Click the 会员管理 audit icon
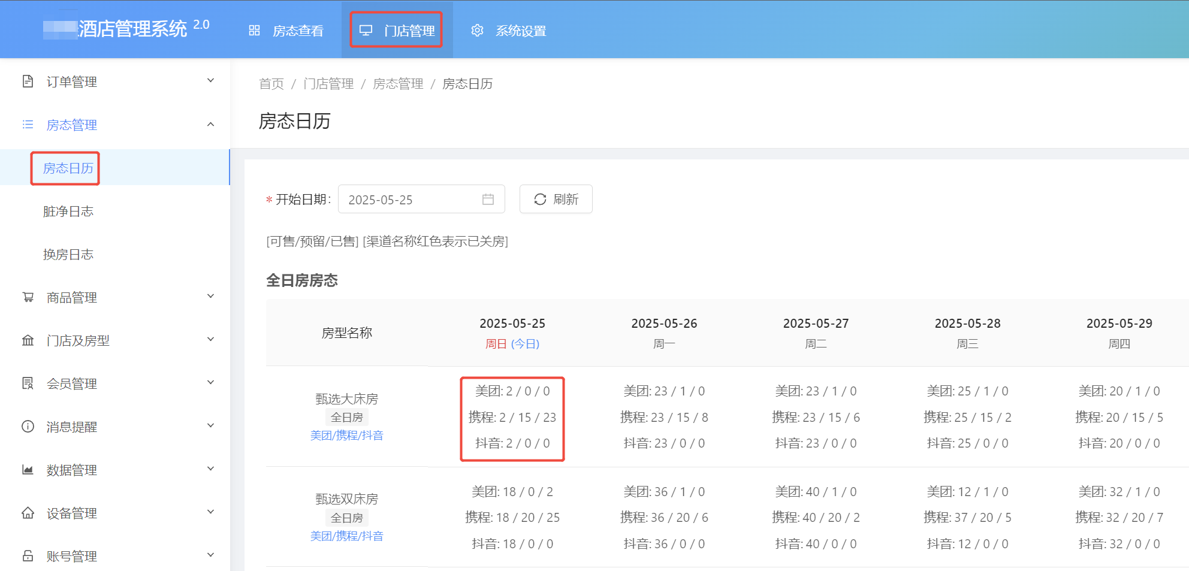The width and height of the screenshot is (1189, 571). pyautogui.click(x=28, y=383)
